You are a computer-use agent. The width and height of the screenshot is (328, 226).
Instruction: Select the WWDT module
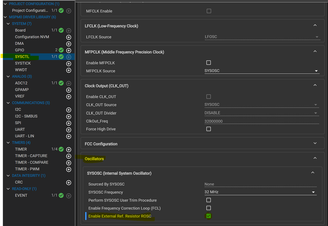click(21, 70)
